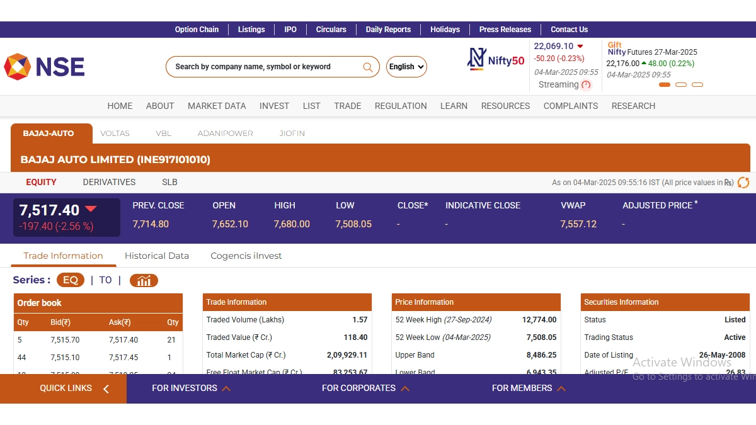Click the refresh icon beside the timestamp
This screenshot has width=756, height=425.
pos(743,183)
